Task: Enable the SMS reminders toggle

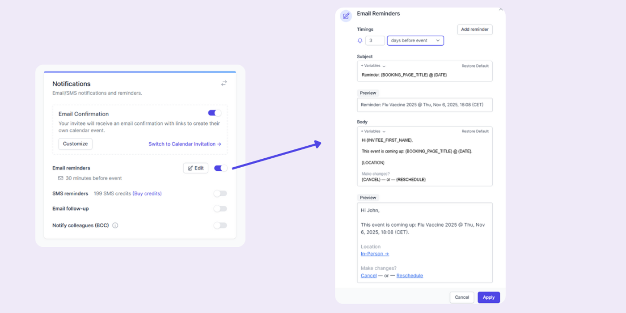Action: point(220,193)
